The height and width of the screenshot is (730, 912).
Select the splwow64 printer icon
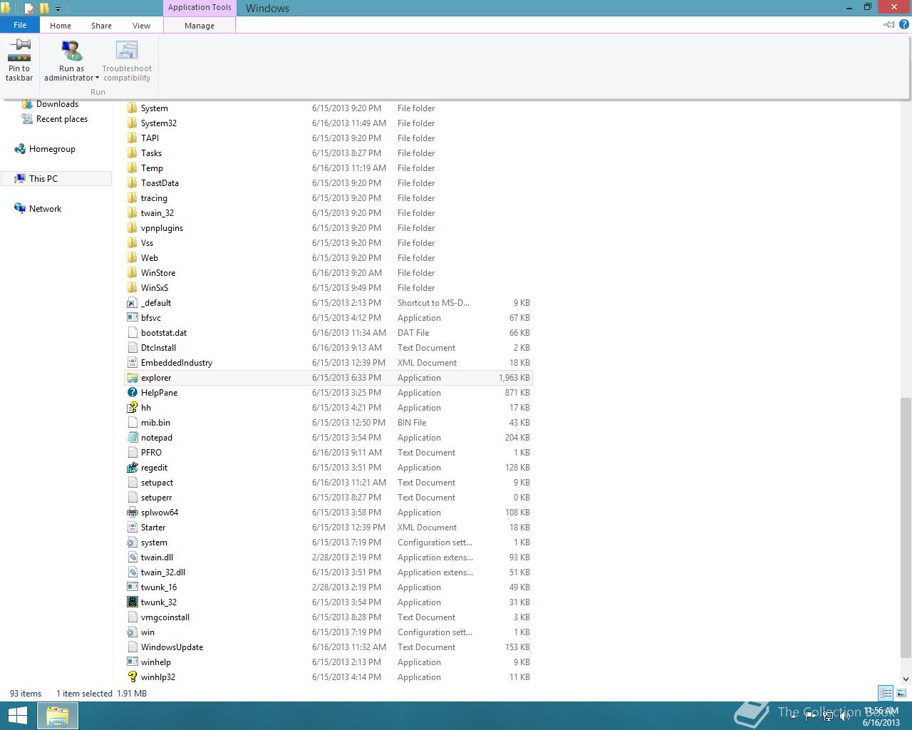point(132,513)
